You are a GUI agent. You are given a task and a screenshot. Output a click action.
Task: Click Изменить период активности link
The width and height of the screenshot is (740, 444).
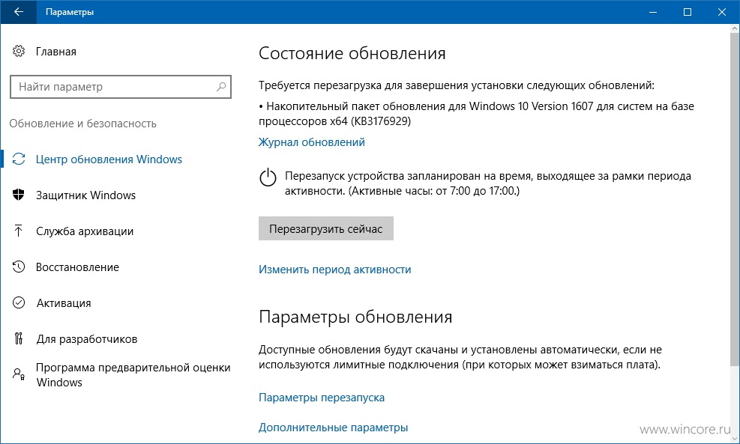(334, 269)
